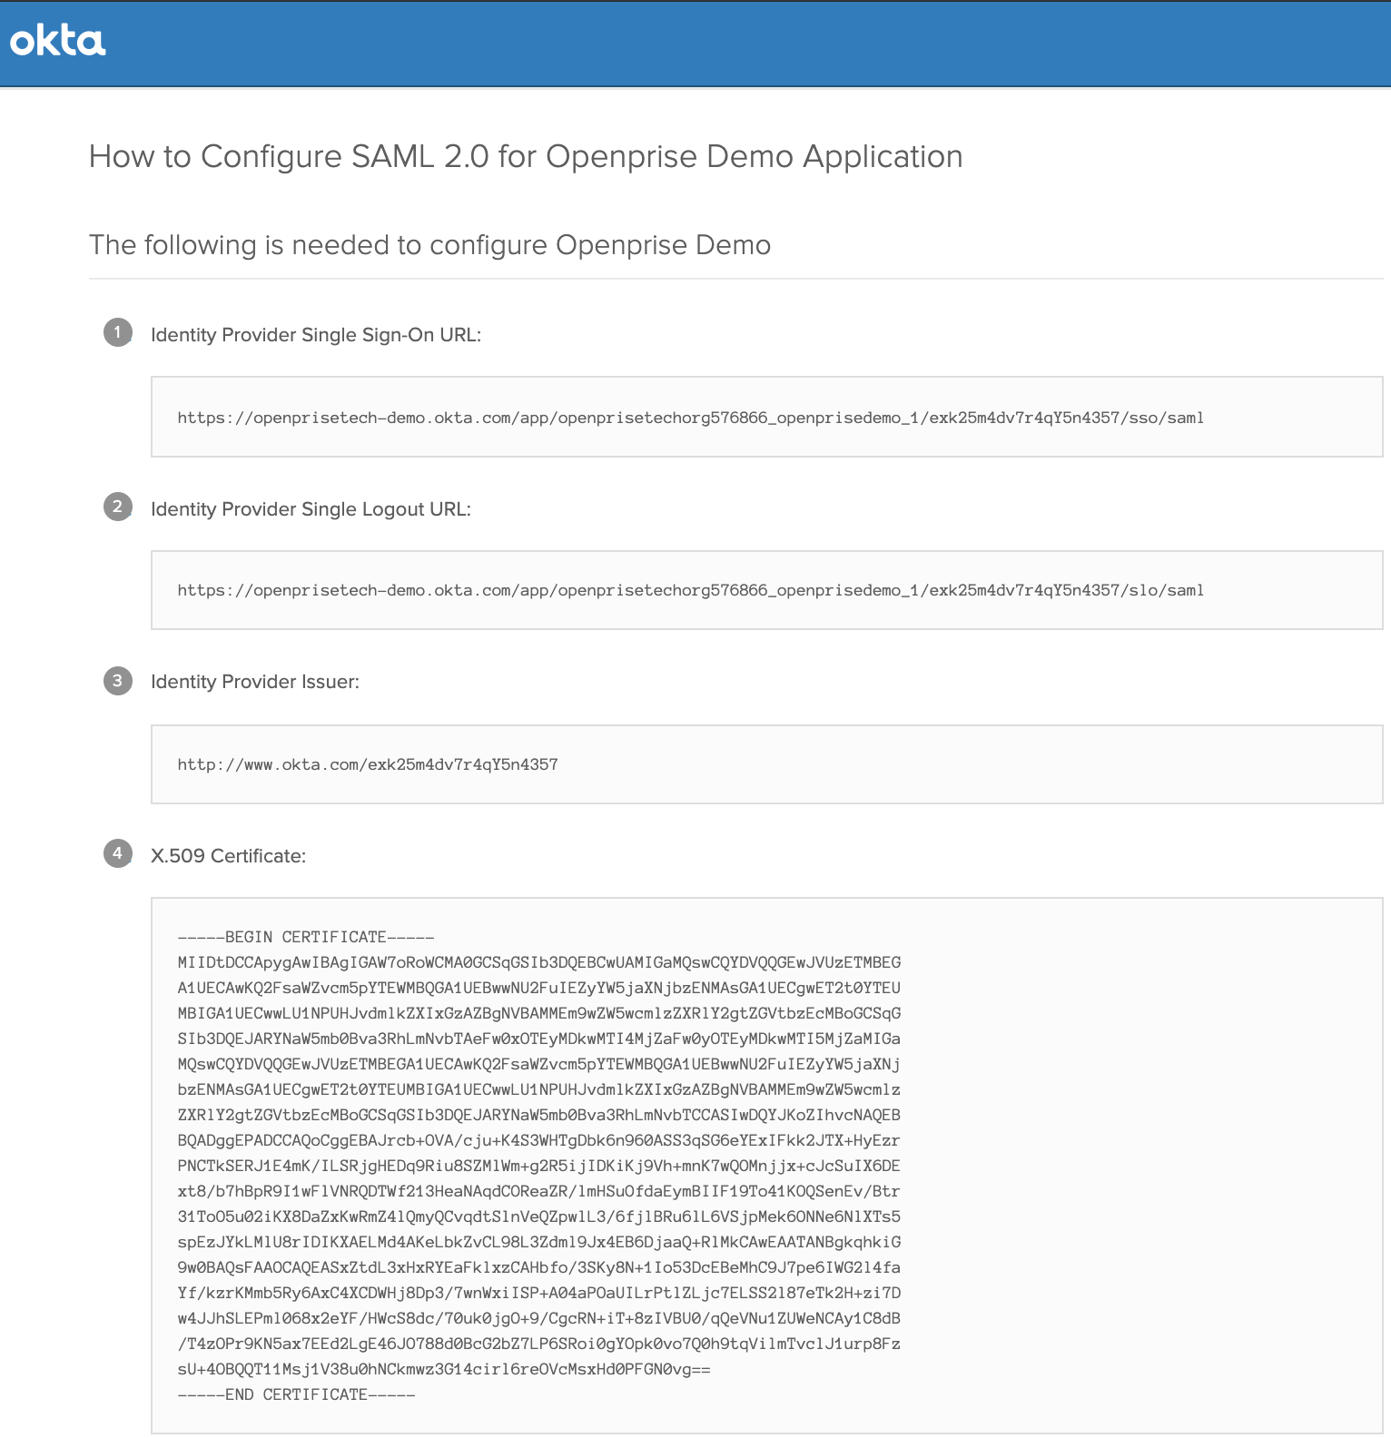Viewport: 1391px width, 1438px height.
Task: Click step 4 number badge
Action: pyautogui.click(x=118, y=853)
